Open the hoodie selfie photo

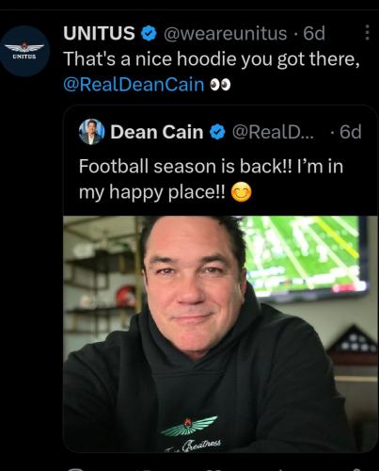pyautogui.click(x=220, y=333)
